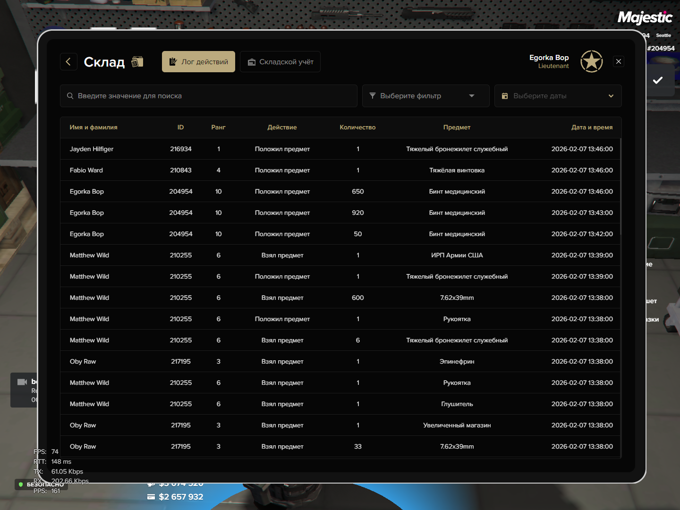The image size is (680, 510).
Task: Expand the Выберите фильтр dropdown
Action: click(425, 96)
